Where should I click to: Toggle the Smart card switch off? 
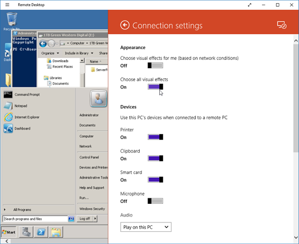[x=155, y=180]
